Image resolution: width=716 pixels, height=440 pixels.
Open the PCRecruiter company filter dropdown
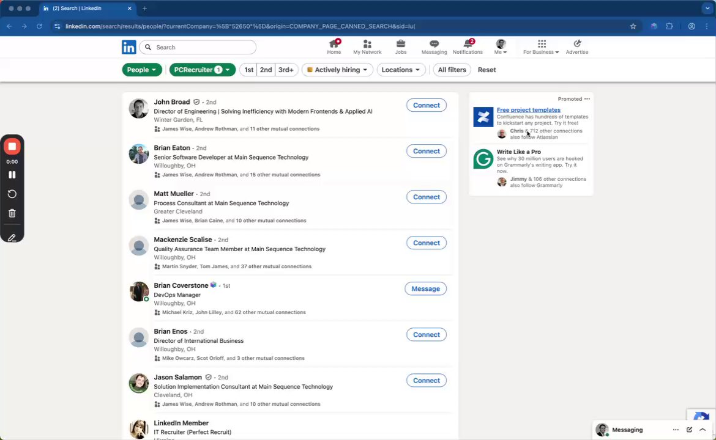pyautogui.click(x=203, y=70)
